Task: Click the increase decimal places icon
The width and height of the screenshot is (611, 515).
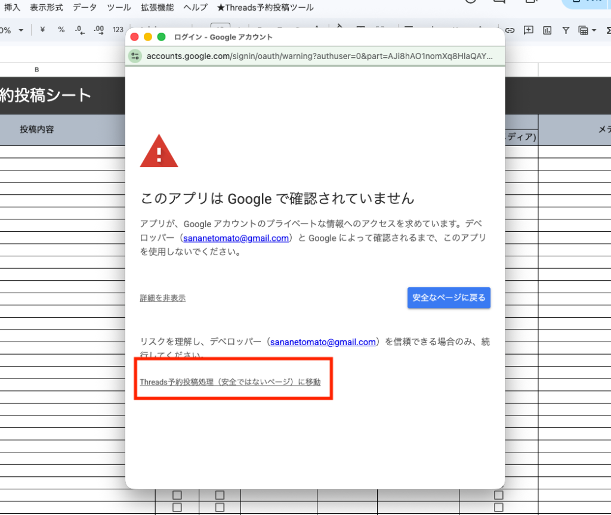Action: point(99,30)
